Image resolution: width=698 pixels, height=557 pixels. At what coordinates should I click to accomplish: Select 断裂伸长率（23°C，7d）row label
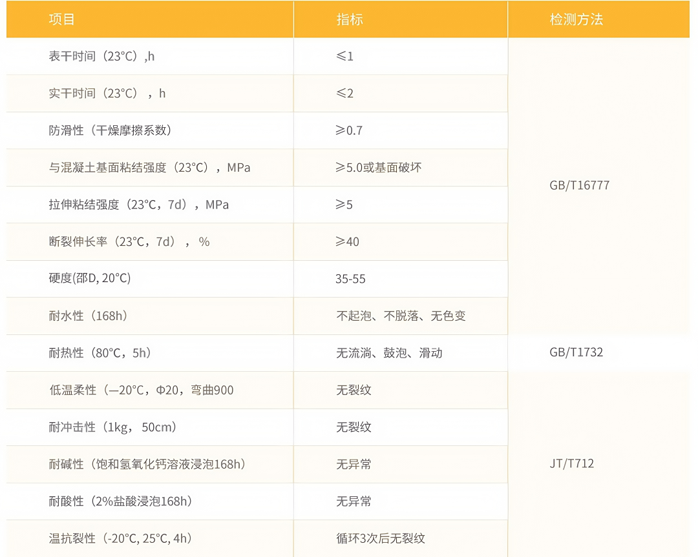(129, 242)
